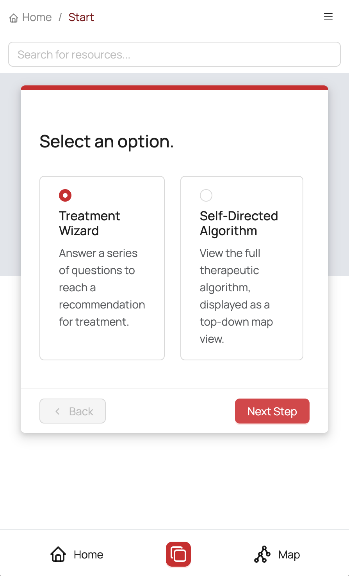Open the hamburger menu

pos(328,17)
